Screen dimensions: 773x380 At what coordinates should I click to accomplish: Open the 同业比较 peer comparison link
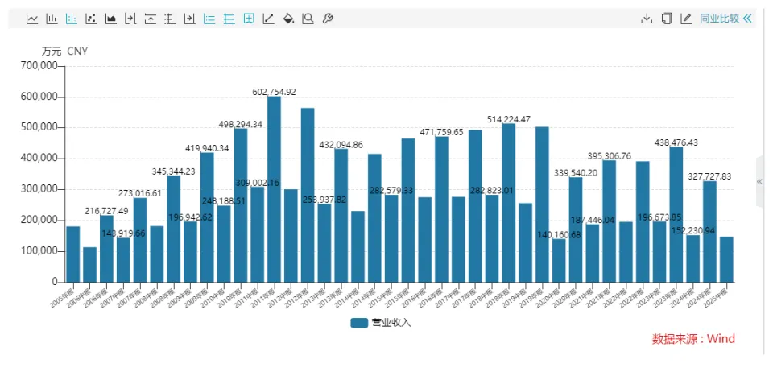719,19
